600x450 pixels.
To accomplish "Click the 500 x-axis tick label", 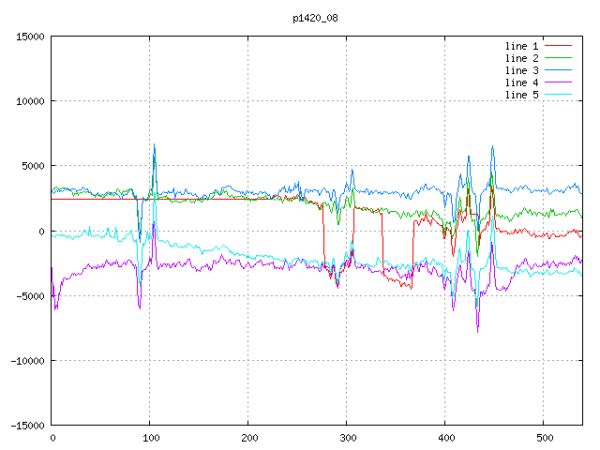I will click(544, 438).
